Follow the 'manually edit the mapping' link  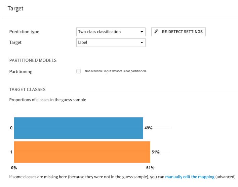[x=190, y=176]
